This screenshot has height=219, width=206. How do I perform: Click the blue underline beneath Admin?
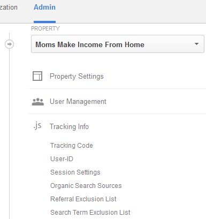click(44, 22)
